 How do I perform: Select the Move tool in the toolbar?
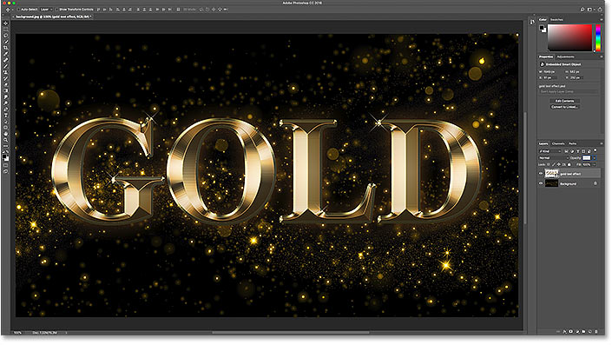6,23
